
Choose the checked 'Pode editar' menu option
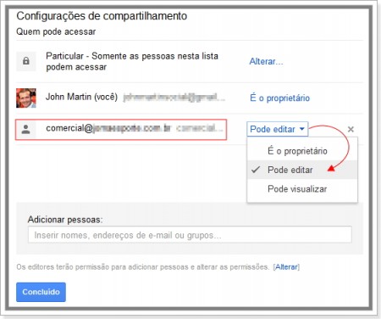click(x=302, y=170)
